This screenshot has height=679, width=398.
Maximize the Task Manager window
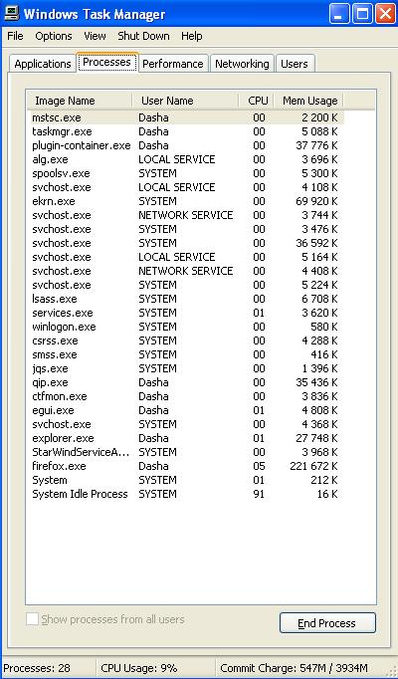[362, 14]
